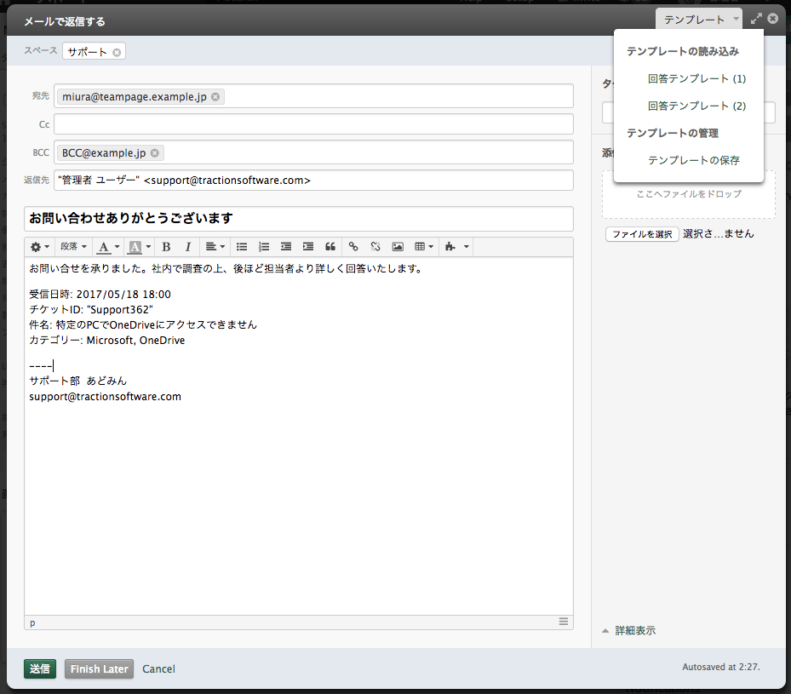Choose テンプレートの保存 menu item

click(x=693, y=161)
